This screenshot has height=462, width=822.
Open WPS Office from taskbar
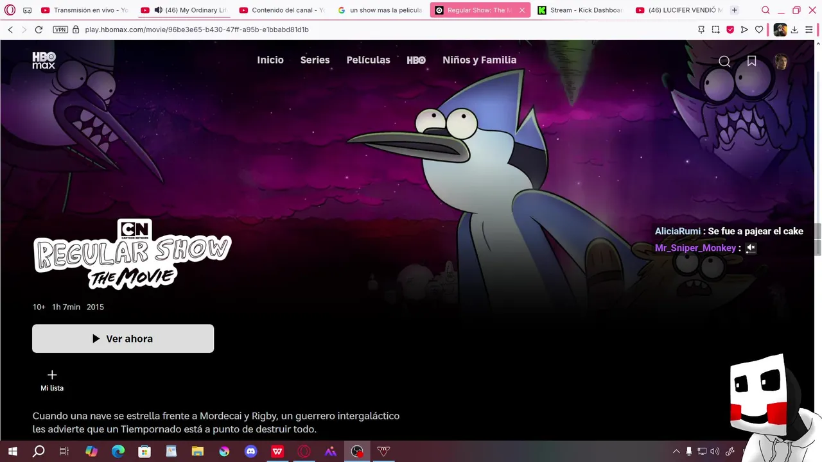point(277,452)
